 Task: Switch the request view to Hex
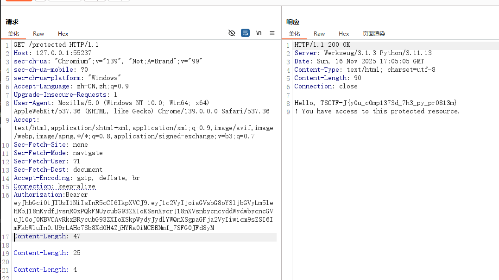point(63,34)
